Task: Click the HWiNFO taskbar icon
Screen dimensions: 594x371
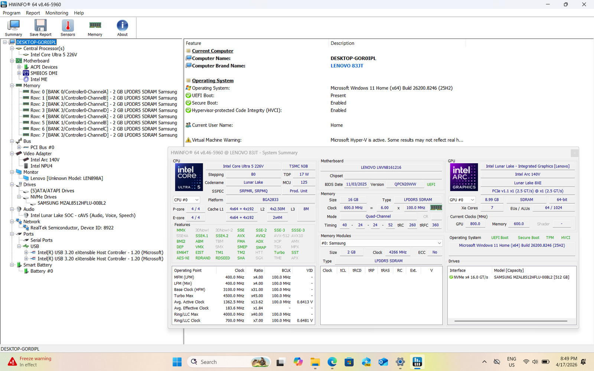Action: coord(417,362)
